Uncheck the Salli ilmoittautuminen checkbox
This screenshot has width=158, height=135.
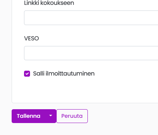click(x=27, y=74)
